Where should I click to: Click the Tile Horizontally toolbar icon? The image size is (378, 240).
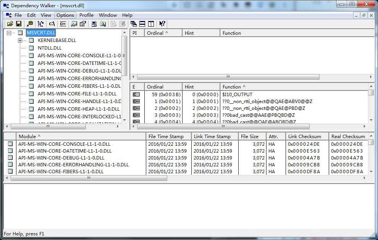tap(142, 24)
